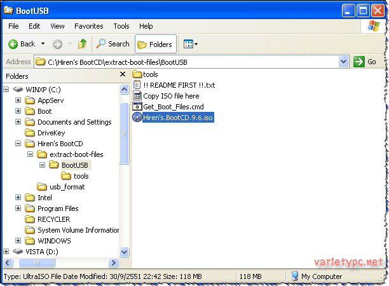Click the green Go arrow button

358,62
